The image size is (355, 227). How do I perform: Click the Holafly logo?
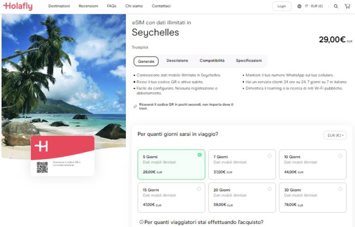18,6
